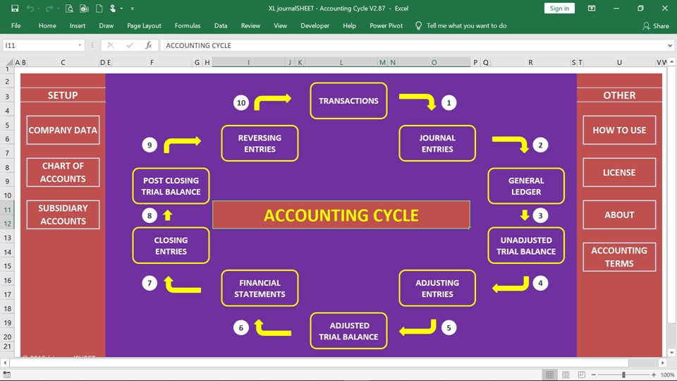Click the zoom out minus icon
This screenshot has width=677, height=381.
[594, 375]
